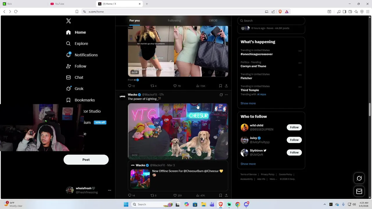
Task: Show more in Who to follow
Action: click(248, 164)
